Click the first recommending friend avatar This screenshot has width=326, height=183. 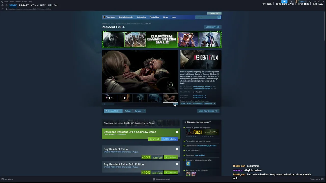[x=188, y=174]
